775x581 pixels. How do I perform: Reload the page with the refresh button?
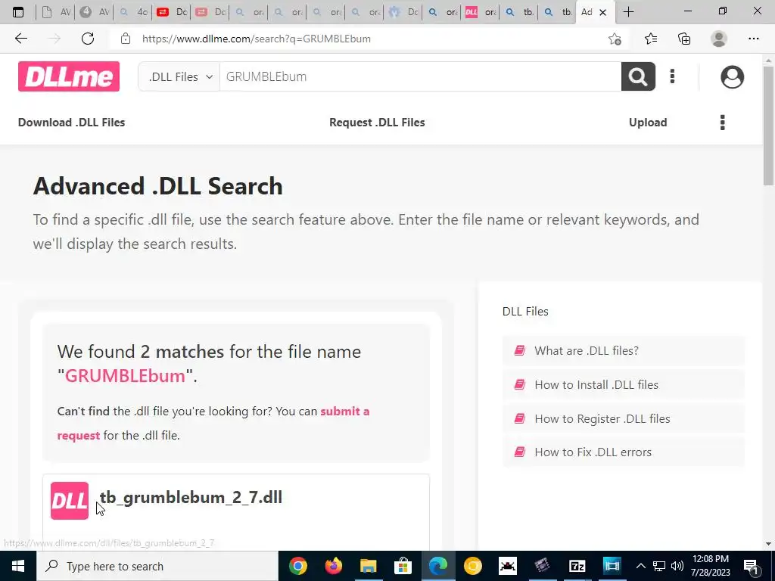[x=88, y=39]
